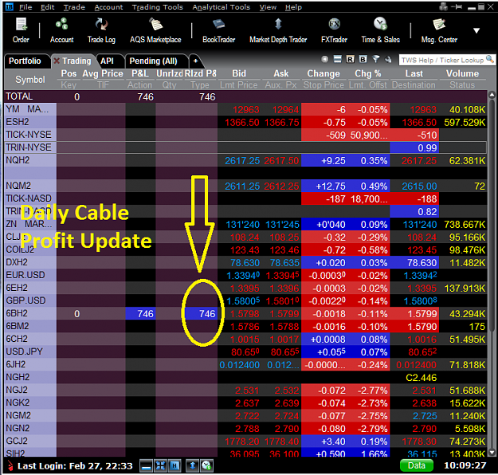498x475 pixels.
Task: Click the scrollbar down arrow
Action: [492, 453]
